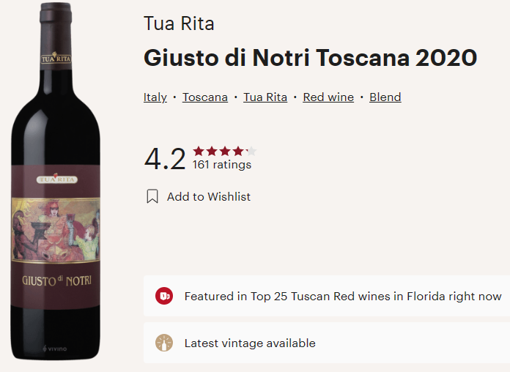
Task: Follow the underlined Tua Rita winery link
Action: point(265,97)
